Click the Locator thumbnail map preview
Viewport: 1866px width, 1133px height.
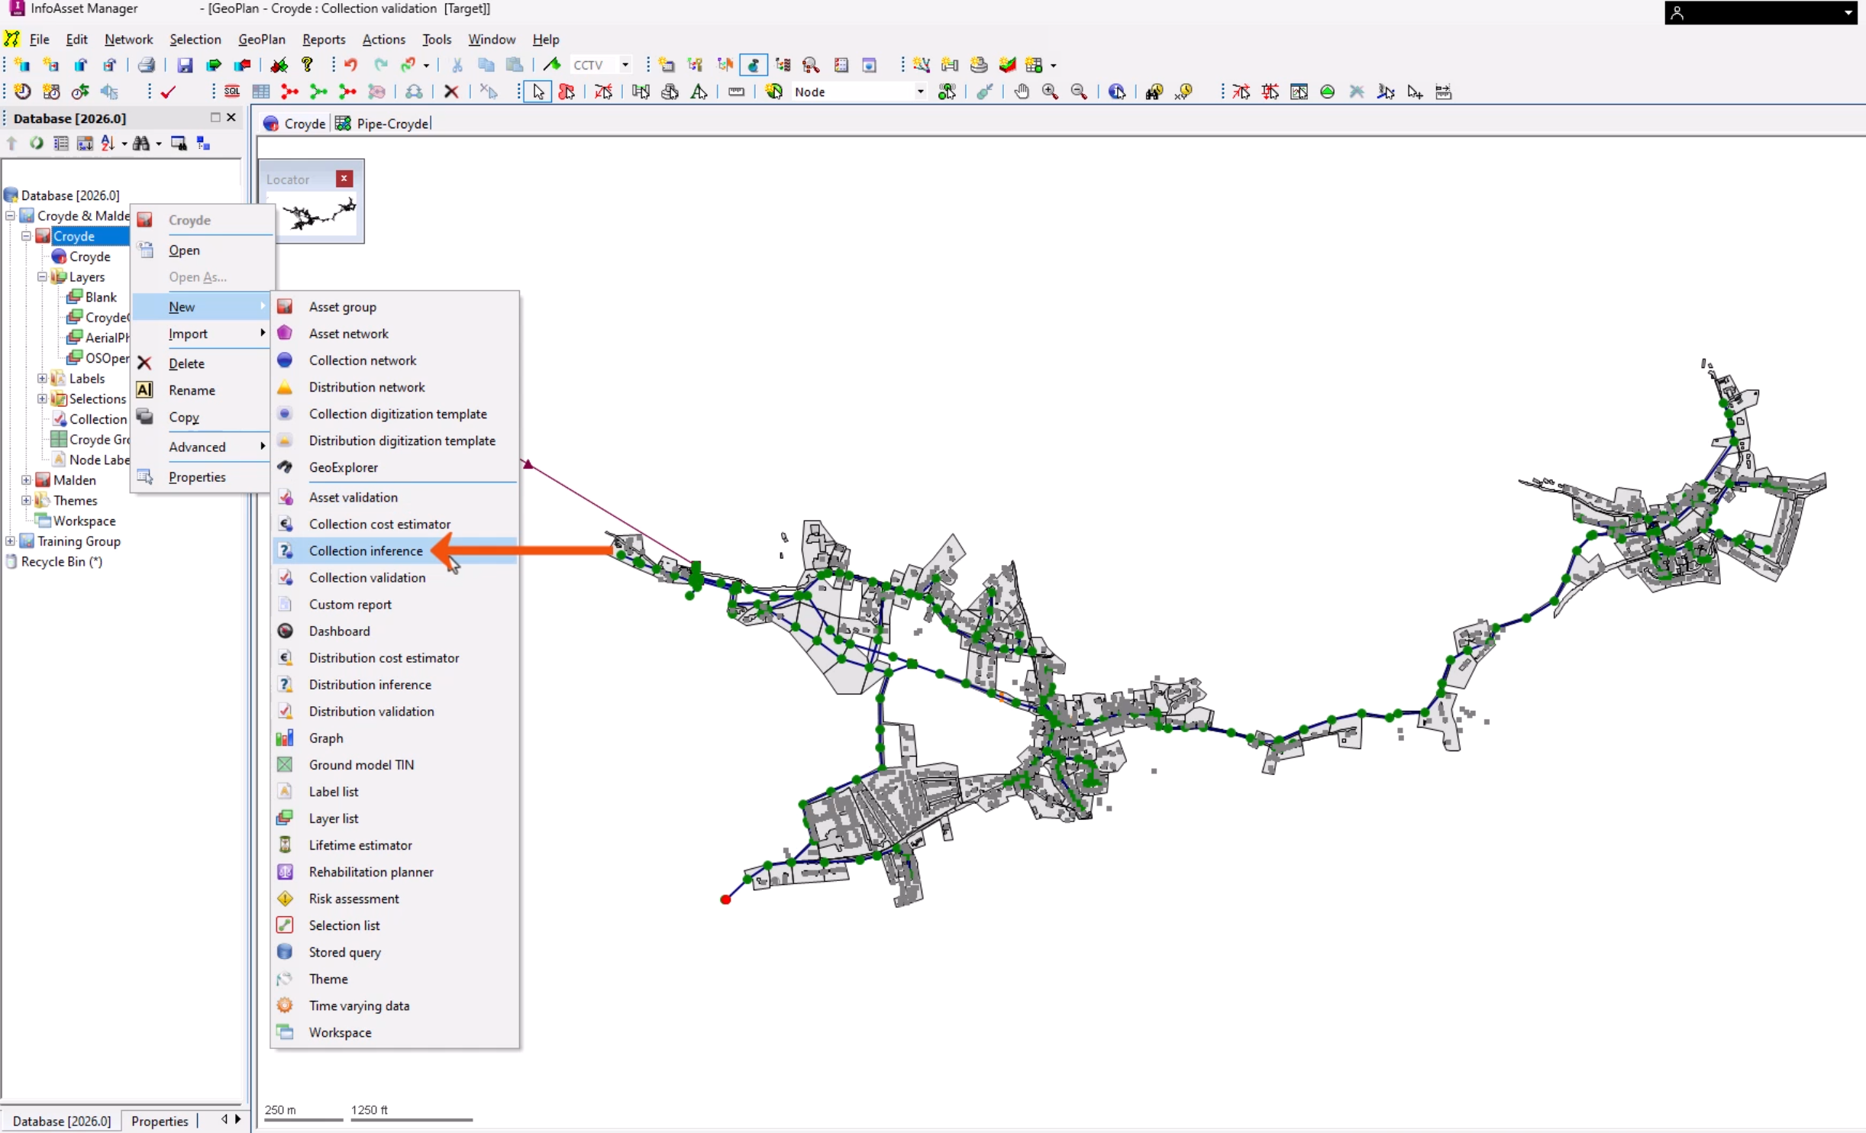(317, 215)
